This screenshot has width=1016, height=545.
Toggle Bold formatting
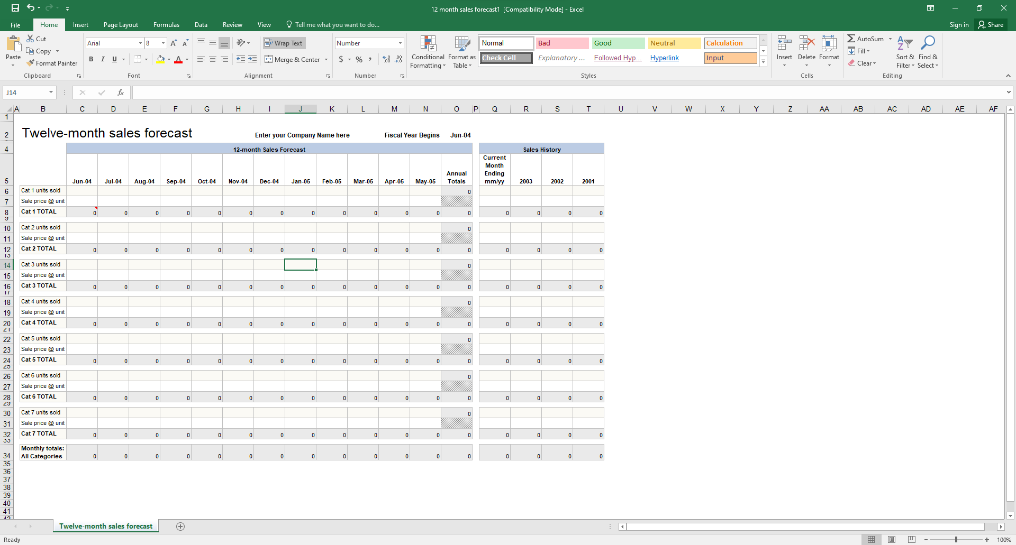pos(91,59)
